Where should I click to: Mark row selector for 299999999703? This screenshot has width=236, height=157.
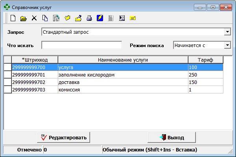[8, 90]
